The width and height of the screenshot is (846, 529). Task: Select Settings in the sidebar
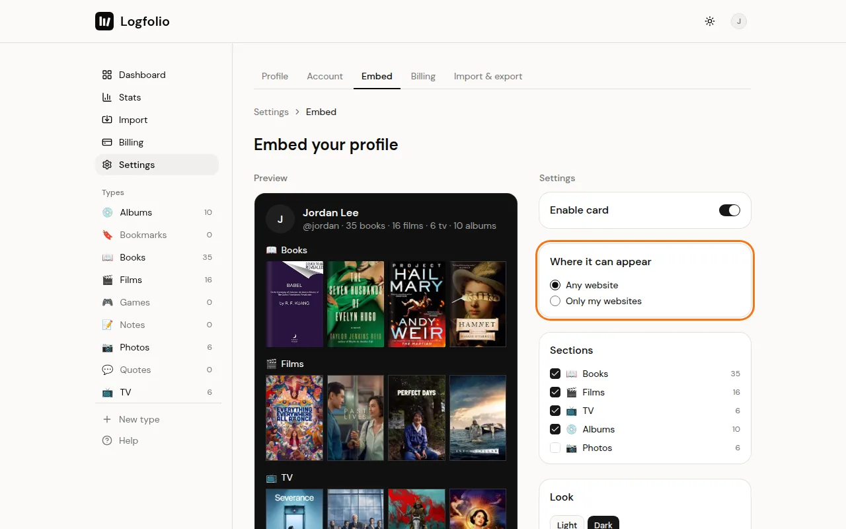click(x=157, y=165)
